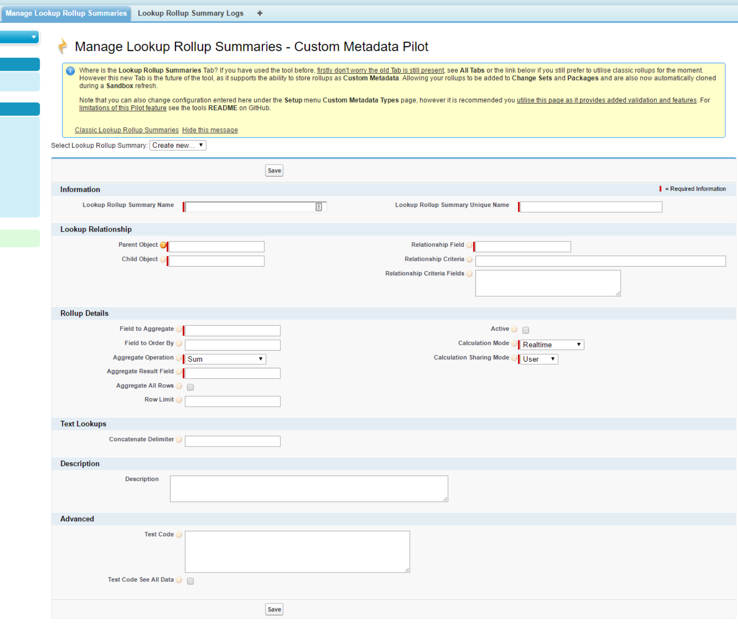Click the Parent Object help icon
The image size is (738, 630).
point(163,245)
